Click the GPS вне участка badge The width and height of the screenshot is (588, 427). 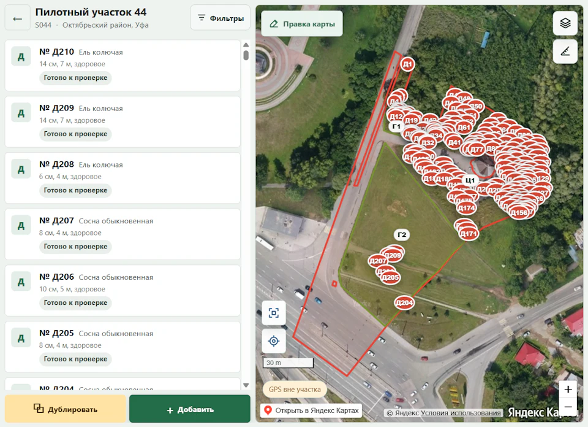pyautogui.click(x=295, y=390)
